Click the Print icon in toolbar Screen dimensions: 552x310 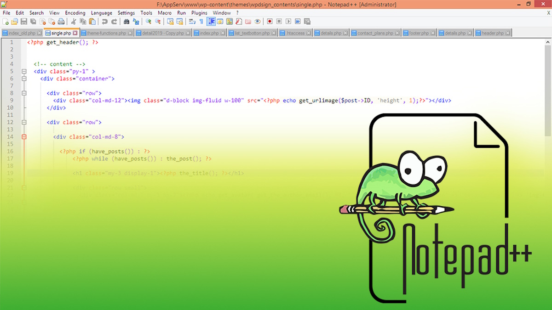61,22
